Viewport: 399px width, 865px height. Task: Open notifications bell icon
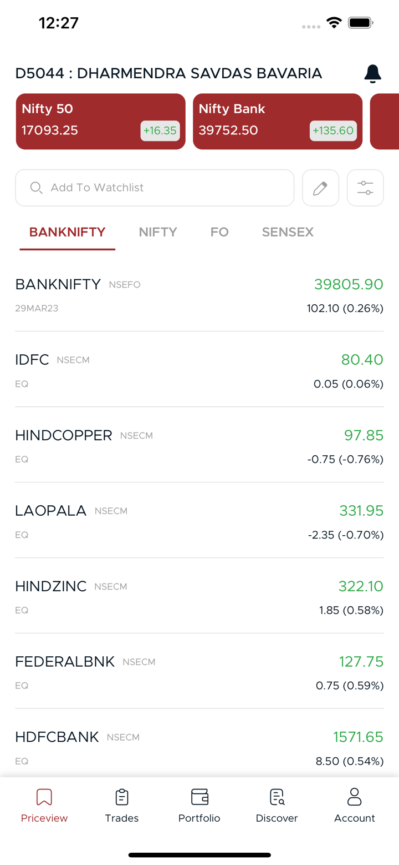(372, 74)
